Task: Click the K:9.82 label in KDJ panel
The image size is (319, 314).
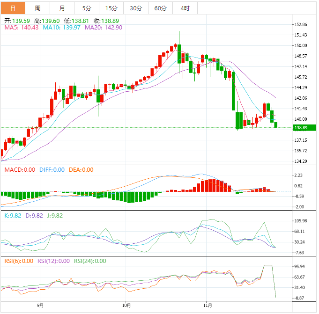Action: pyautogui.click(x=13, y=216)
